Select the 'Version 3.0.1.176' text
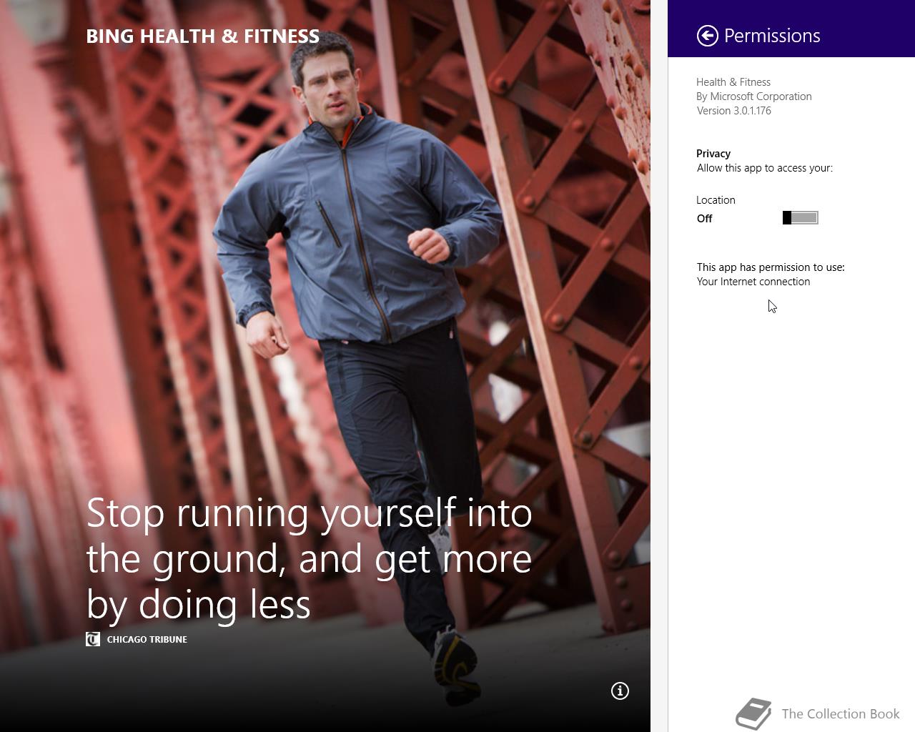 [x=734, y=111]
